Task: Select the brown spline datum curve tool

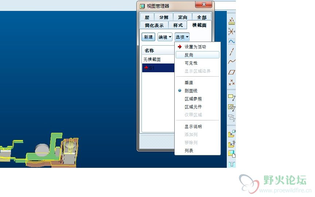Action: [x=232, y=62]
